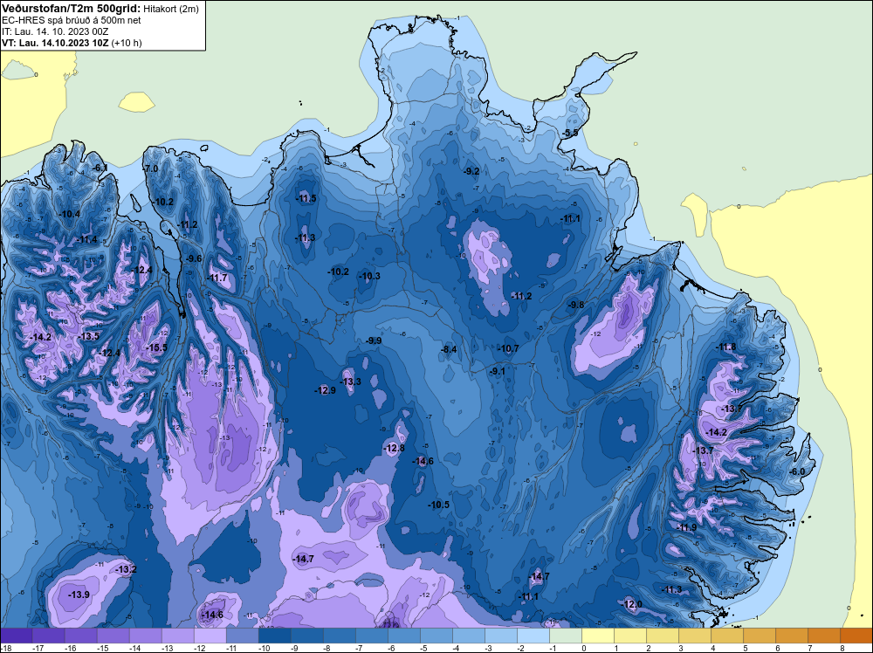This screenshot has height=653, width=873.
Task: Click the -15.5 temperature label
Action: click(156, 347)
